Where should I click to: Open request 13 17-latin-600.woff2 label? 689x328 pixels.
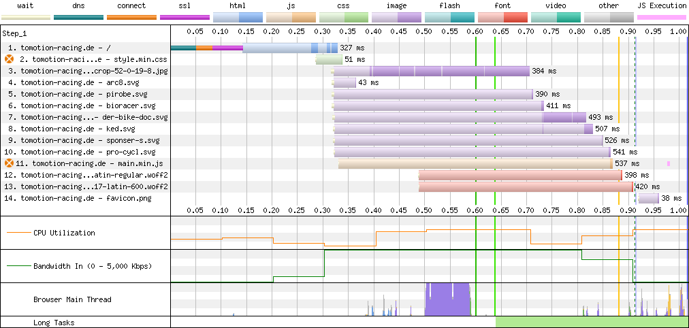(x=85, y=186)
